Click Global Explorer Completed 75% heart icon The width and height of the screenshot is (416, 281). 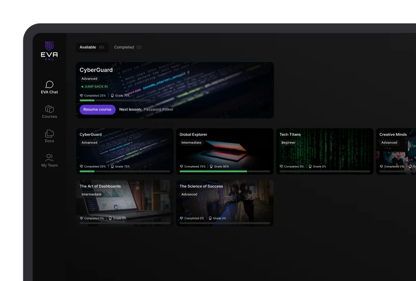pyautogui.click(x=182, y=166)
